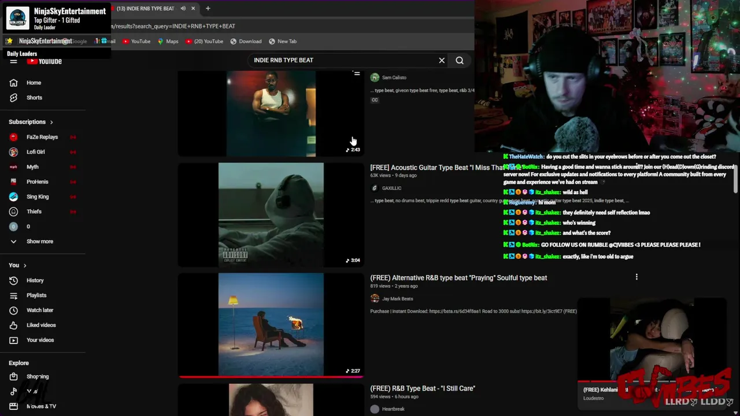Viewport: 740px width, 416px height.
Task: Expand the You section chevron
Action: click(25, 265)
